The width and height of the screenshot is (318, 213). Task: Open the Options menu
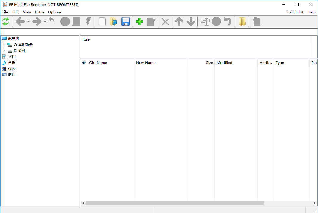click(55, 12)
